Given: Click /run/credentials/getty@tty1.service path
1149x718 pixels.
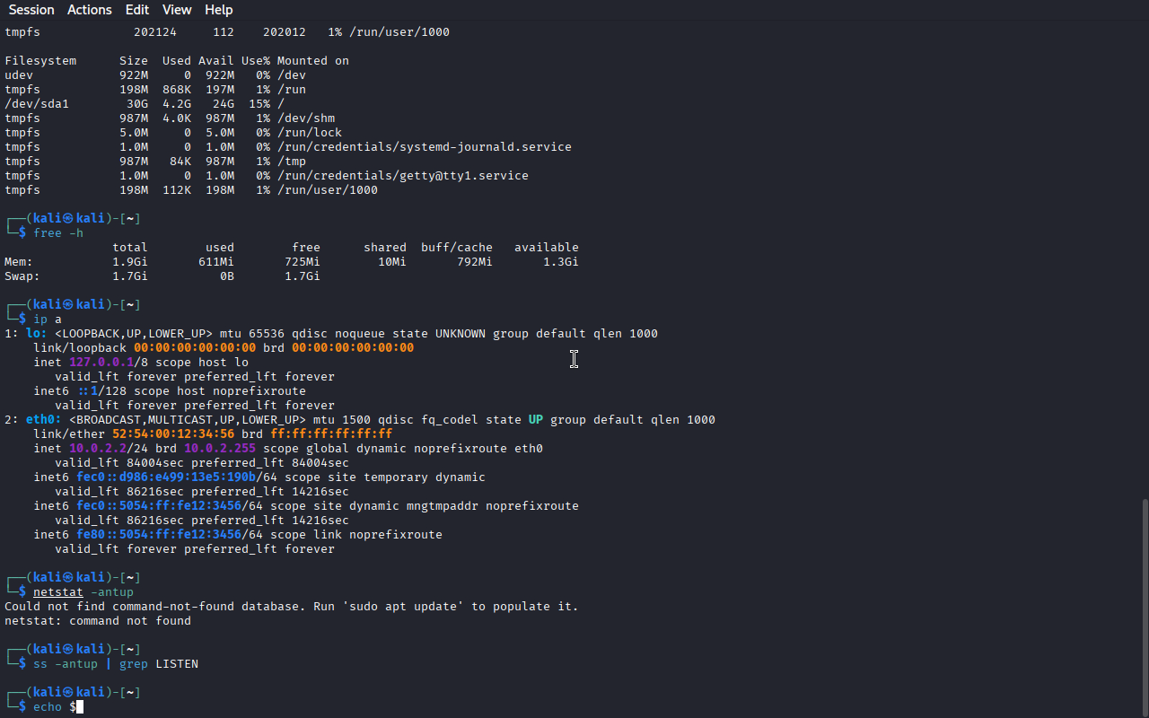Looking at the screenshot, I should (403, 176).
